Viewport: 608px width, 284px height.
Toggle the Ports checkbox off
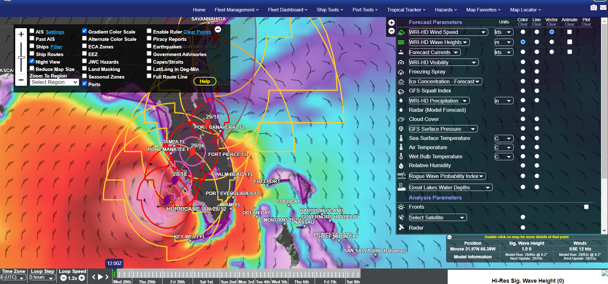click(85, 83)
